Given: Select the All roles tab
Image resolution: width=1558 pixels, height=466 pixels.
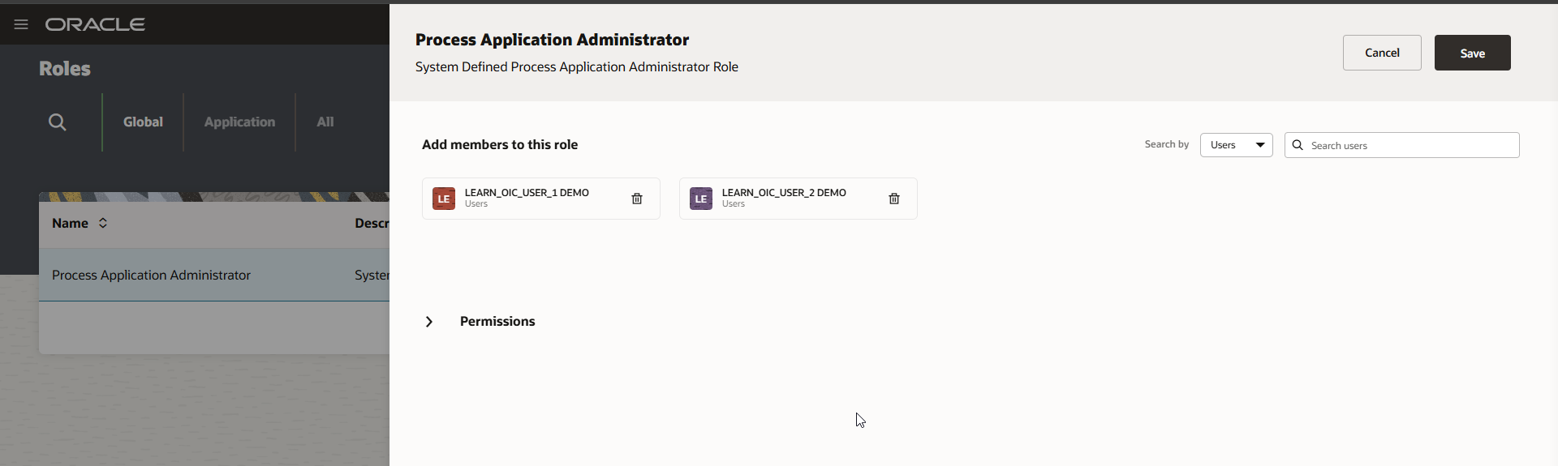Looking at the screenshot, I should (325, 122).
